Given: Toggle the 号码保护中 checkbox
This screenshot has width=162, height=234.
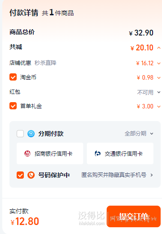Looking at the screenshot, I should click(x=20, y=175).
